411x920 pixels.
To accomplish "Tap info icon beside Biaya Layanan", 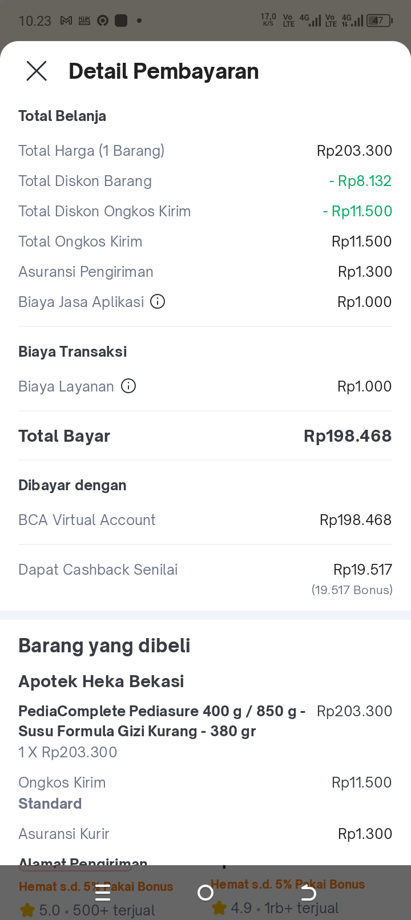I will click(x=129, y=386).
